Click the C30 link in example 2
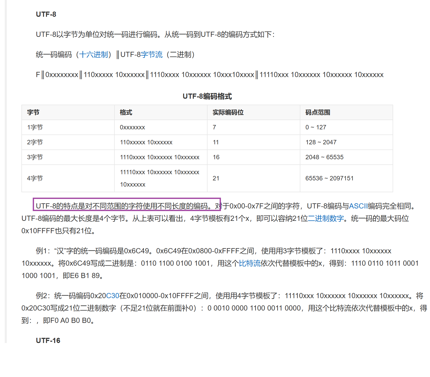Viewport: 430px width, 377px height. coord(113,296)
